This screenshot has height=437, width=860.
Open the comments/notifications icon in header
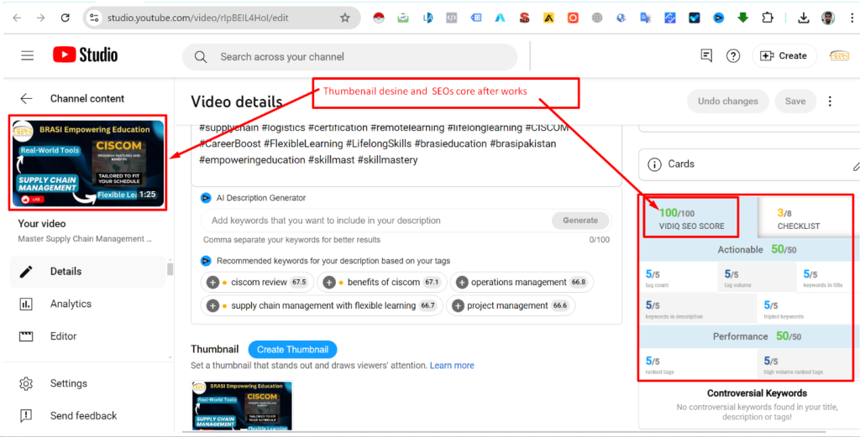pos(706,56)
